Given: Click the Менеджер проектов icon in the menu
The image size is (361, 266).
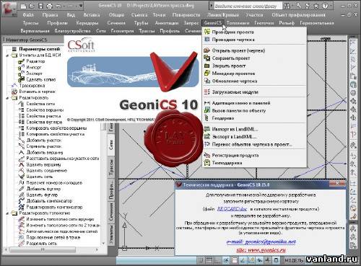Looking at the screenshot, I should coord(206,74).
